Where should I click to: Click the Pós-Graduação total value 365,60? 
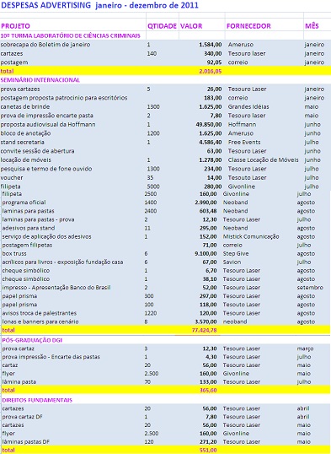coord(208,390)
